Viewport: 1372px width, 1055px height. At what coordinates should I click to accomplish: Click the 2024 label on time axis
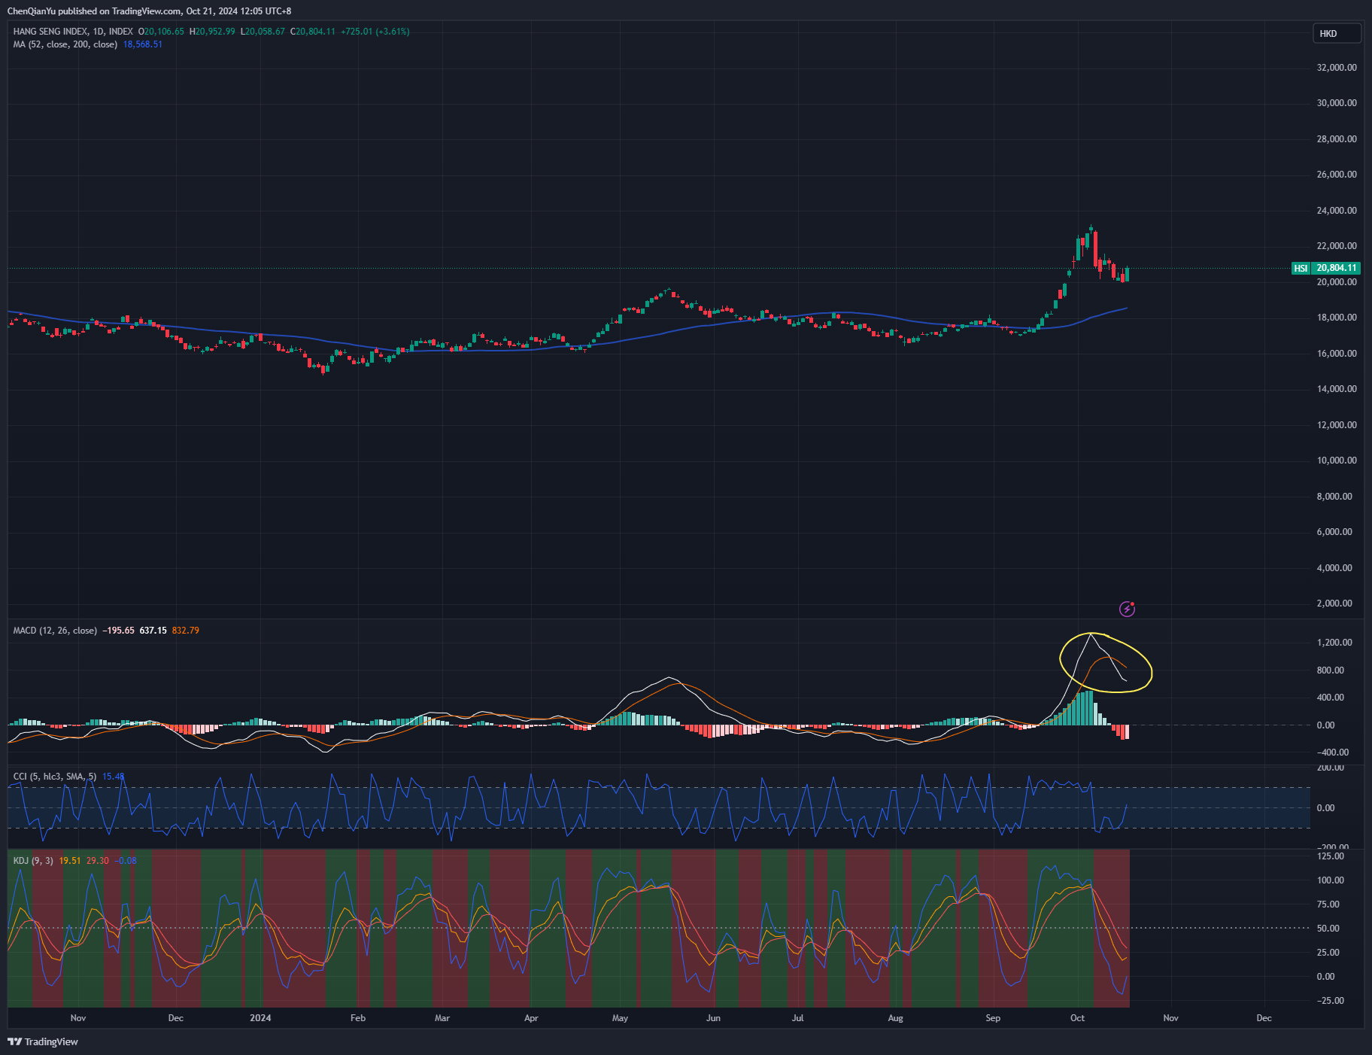(x=260, y=1018)
